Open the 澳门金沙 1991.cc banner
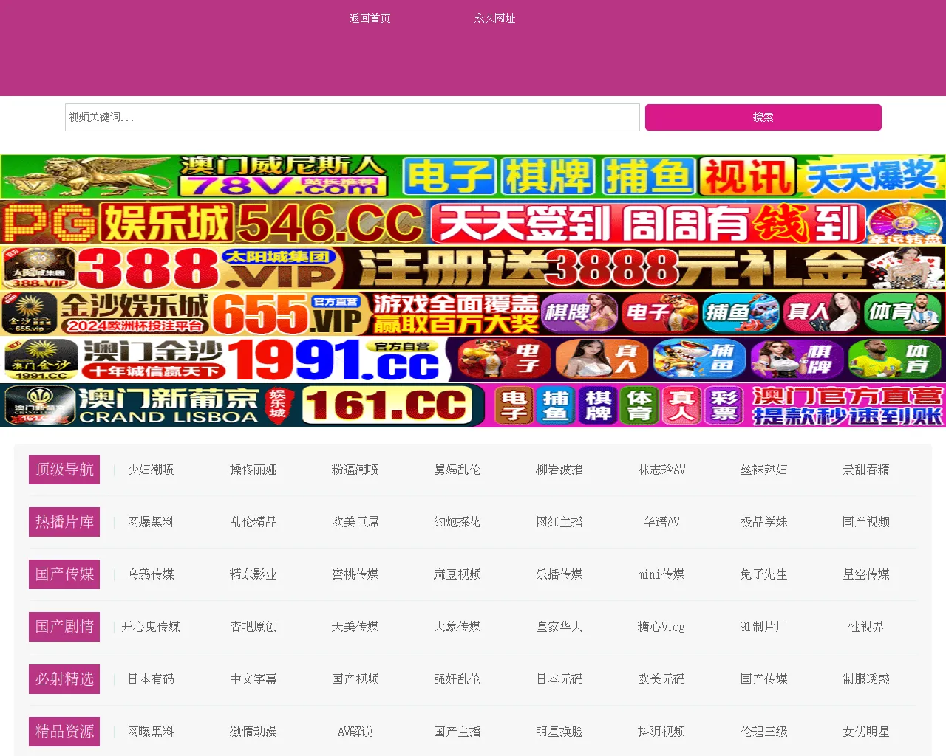The height and width of the screenshot is (756, 946). click(473, 360)
